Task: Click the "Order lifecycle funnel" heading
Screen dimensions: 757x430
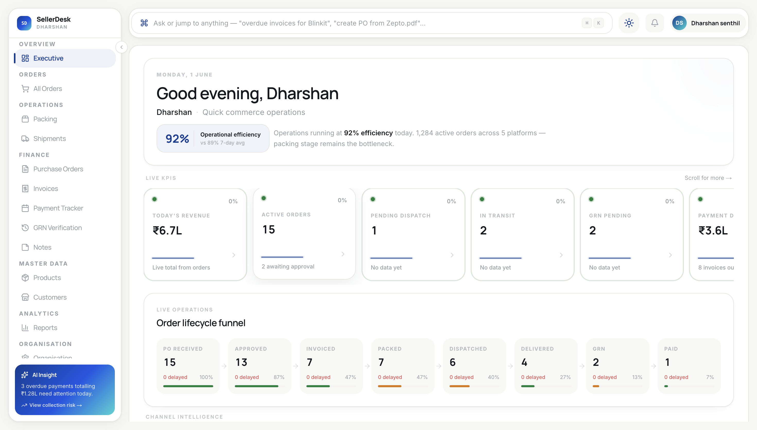Action: 201,323
